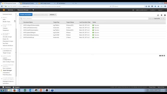Image resolution: width=167 pixels, height=94 pixels.
Task: Open the Services dropdown menu
Action: pos(11,10)
